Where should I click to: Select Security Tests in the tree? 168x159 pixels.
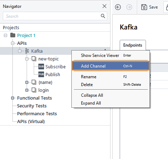pos(32,106)
